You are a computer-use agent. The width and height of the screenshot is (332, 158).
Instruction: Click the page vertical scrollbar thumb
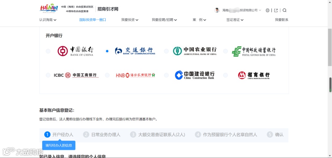[330, 47]
